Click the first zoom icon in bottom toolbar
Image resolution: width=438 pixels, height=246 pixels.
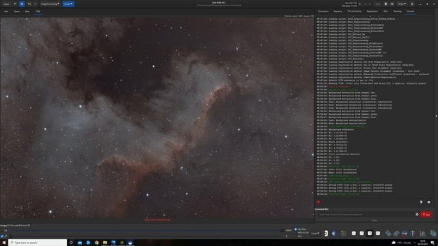click(354, 233)
